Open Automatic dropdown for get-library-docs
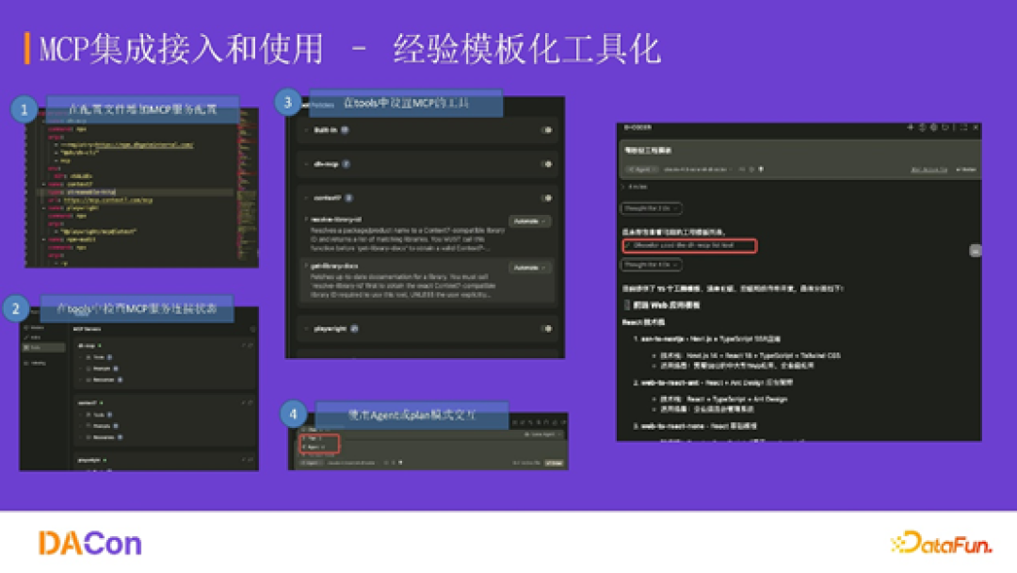The width and height of the screenshot is (1017, 573). pyautogui.click(x=529, y=268)
